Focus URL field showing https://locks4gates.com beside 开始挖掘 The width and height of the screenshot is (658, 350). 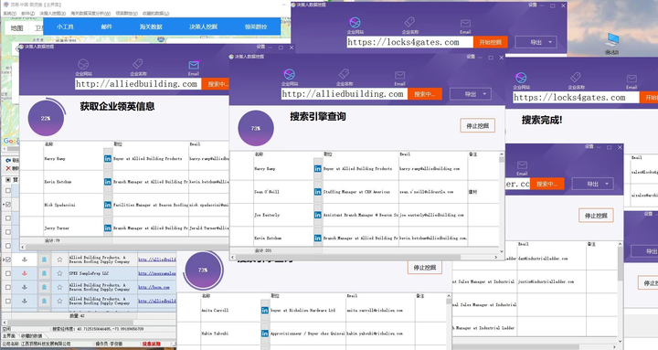point(410,42)
